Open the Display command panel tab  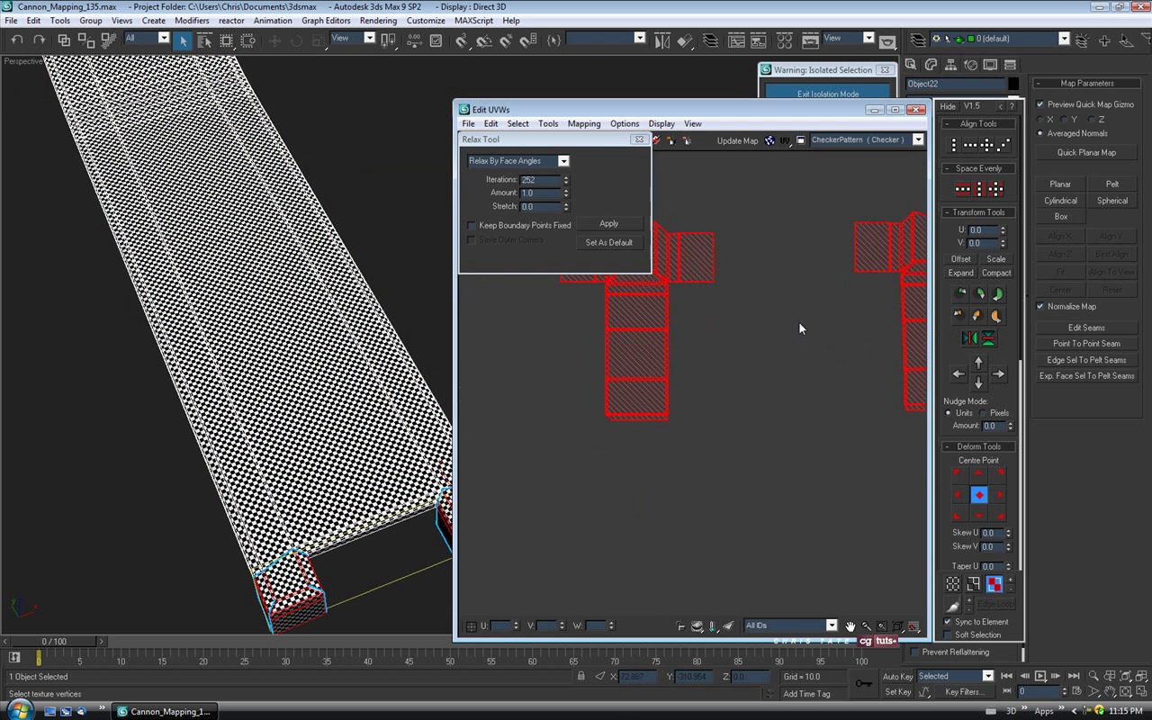[x=990, y=65]
